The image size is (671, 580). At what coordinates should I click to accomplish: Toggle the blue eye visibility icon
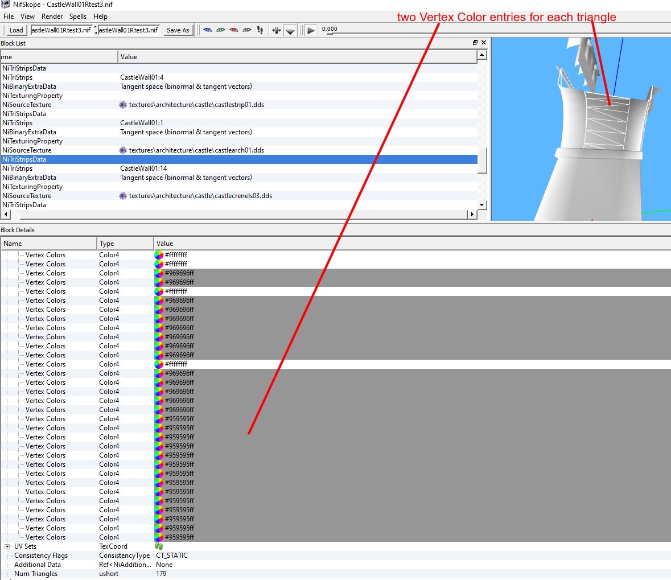pyautogui.click(x=207, y=30)
